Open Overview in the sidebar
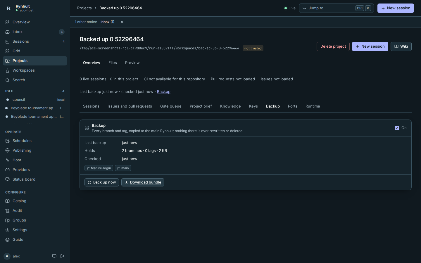Screen dimensions: 421x263 click(x=35, y=22)
